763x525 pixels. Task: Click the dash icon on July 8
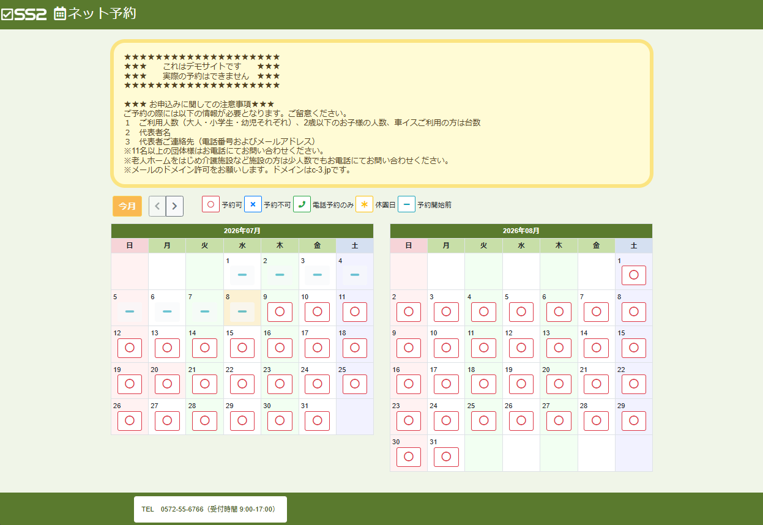click(242, 311)
